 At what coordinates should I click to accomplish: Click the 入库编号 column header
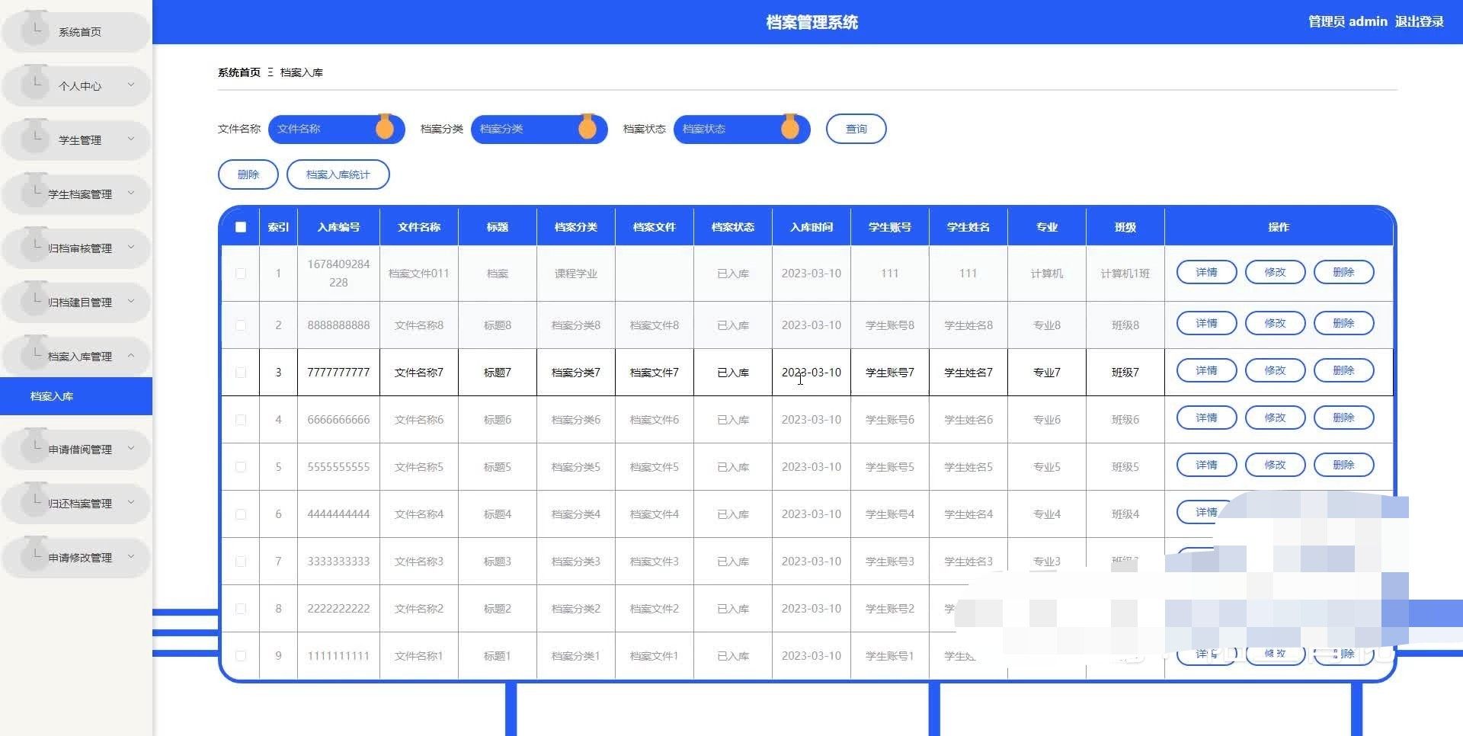tap(338, 227)
